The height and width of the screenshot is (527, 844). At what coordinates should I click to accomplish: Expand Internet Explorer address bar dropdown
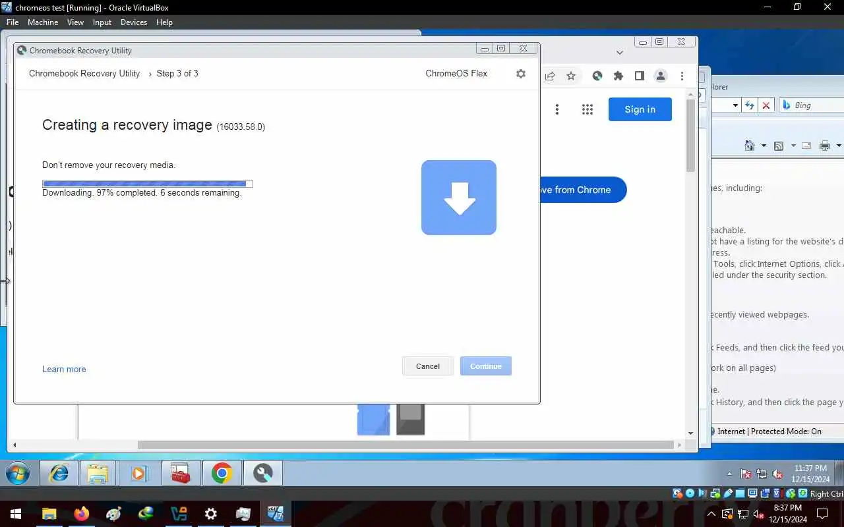point(735,105)
